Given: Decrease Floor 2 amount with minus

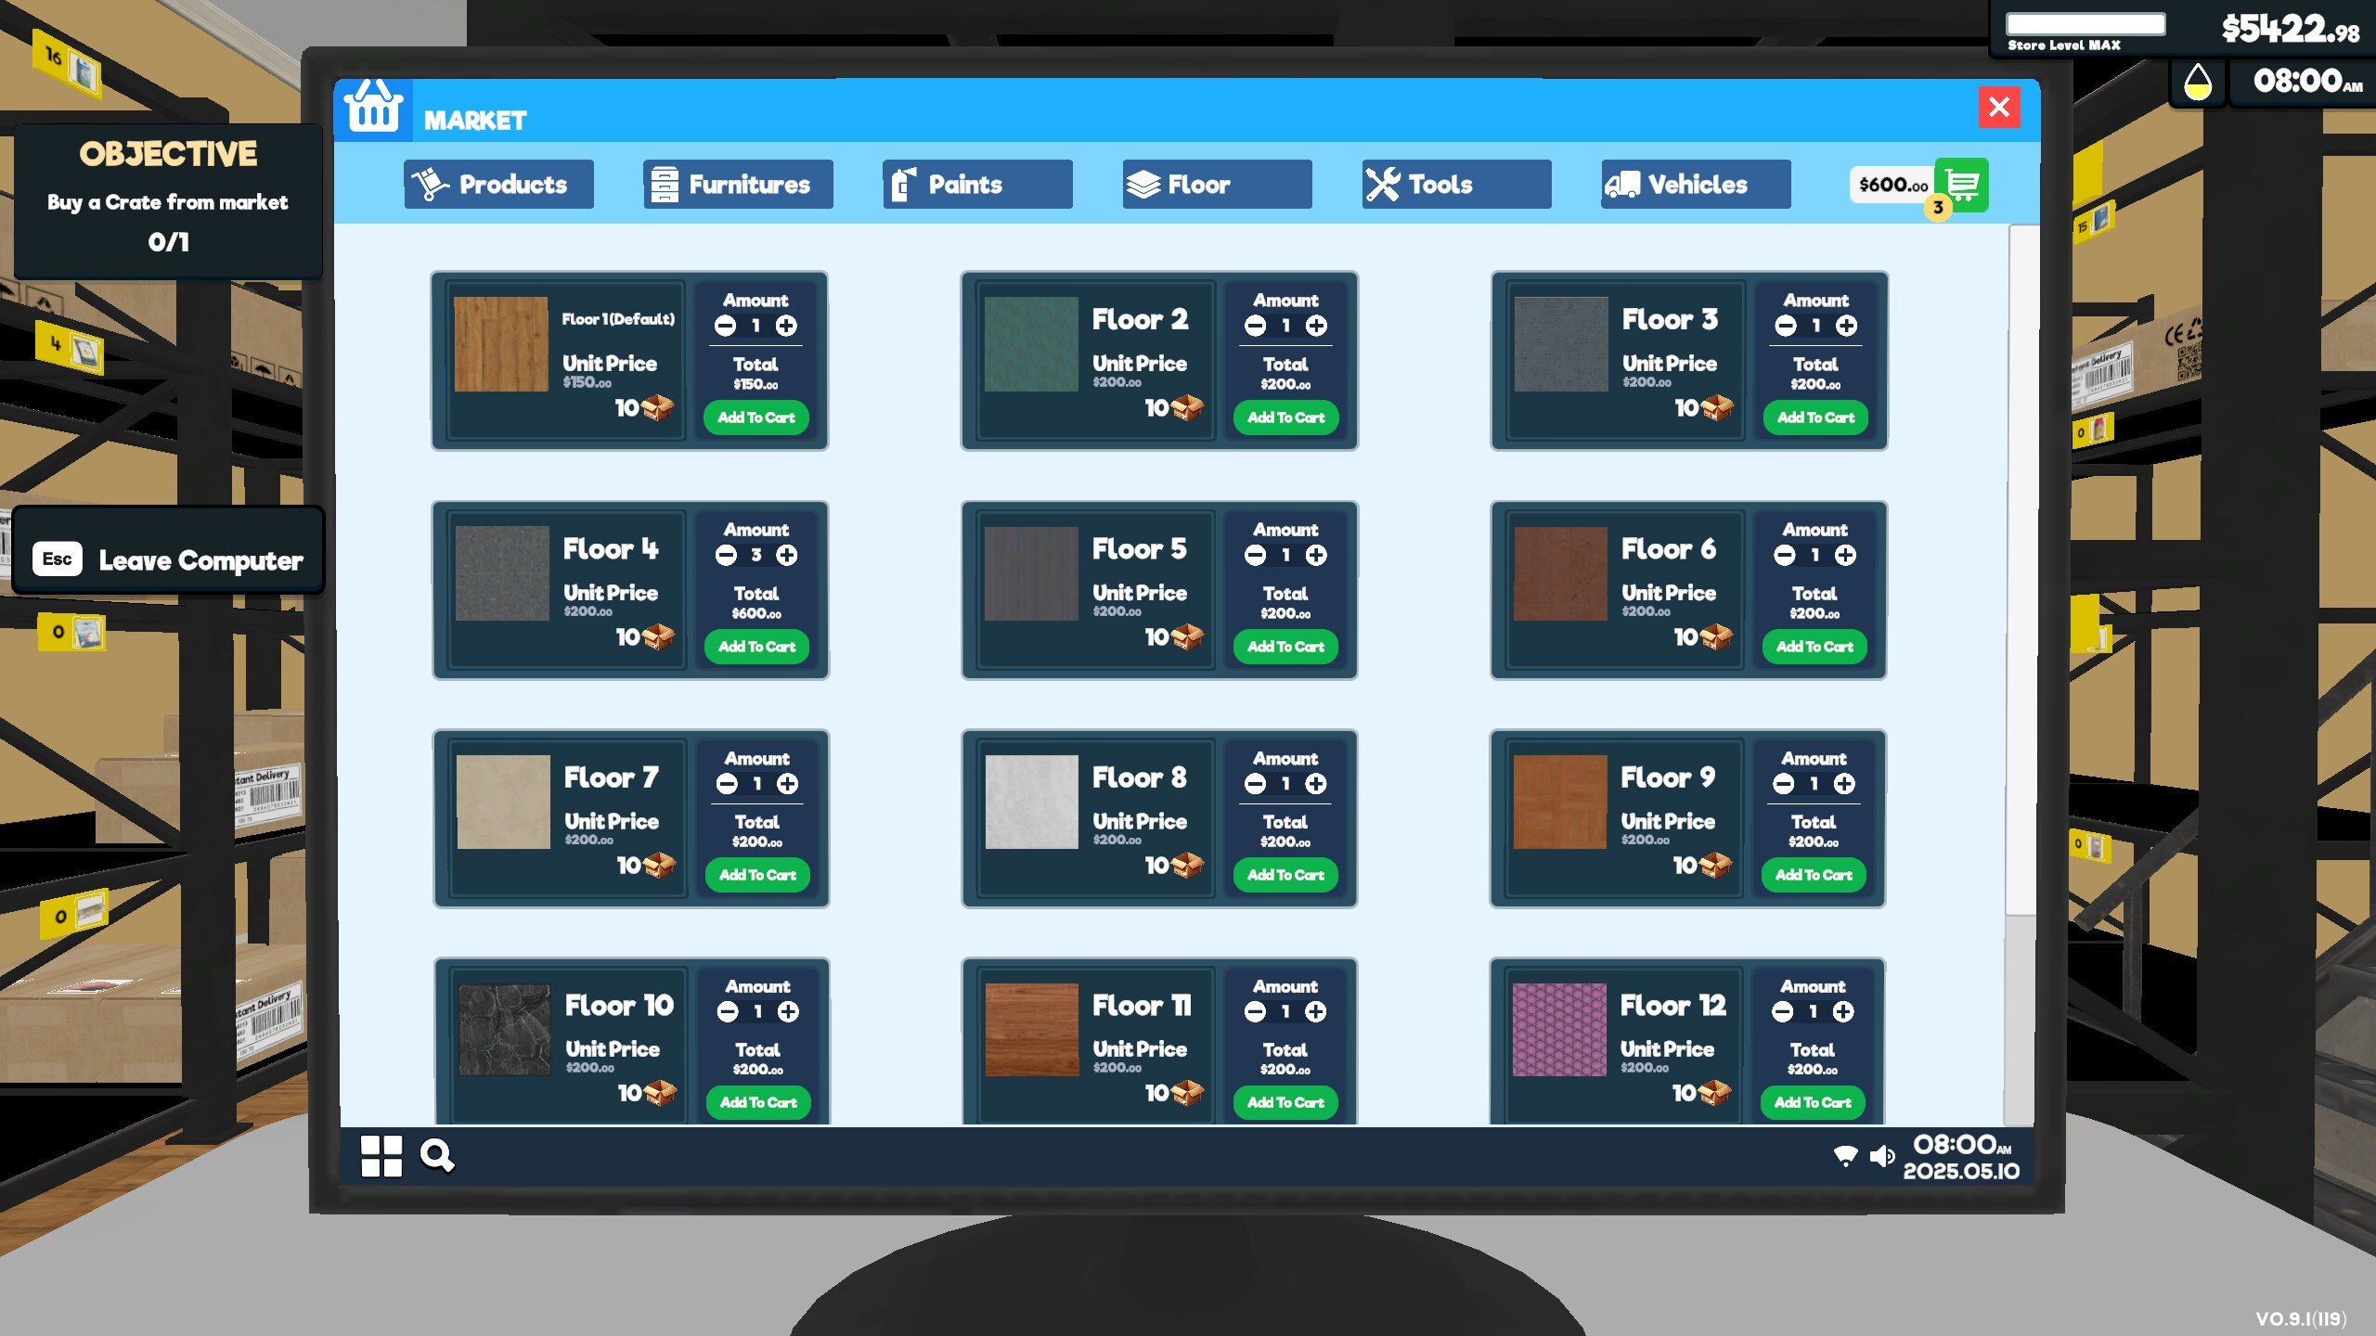Looking at the screenshot, I should coord(1256,326).
